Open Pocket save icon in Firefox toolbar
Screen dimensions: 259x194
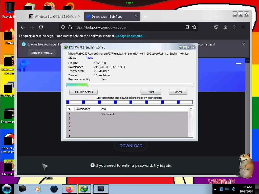click(216, 27)
